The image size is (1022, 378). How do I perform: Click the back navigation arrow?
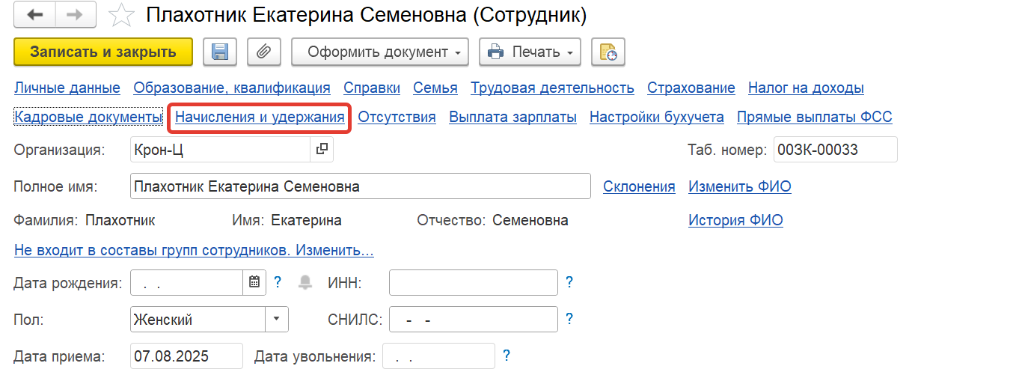[x=34, y=15]
